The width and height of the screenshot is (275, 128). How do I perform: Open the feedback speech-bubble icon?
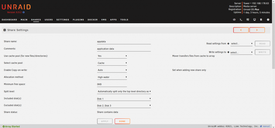click(x=248, y=20)
